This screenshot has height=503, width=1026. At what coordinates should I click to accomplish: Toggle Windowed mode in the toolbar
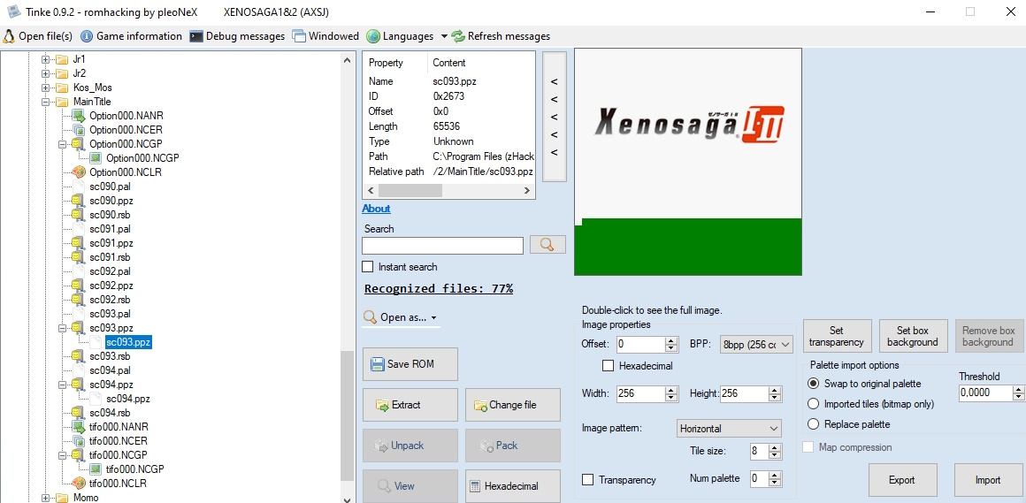[x=325, y=36]
